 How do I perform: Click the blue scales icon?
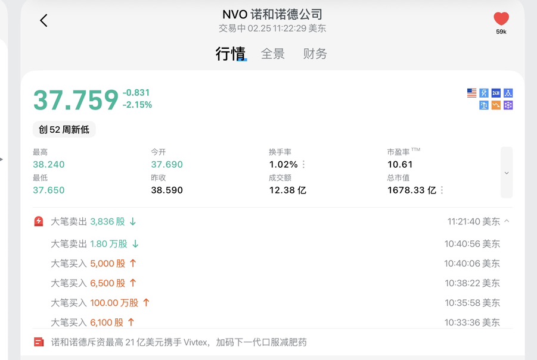(x=484, y=105)
